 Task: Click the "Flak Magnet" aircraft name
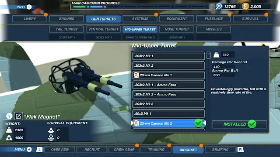tap(42, 117)
